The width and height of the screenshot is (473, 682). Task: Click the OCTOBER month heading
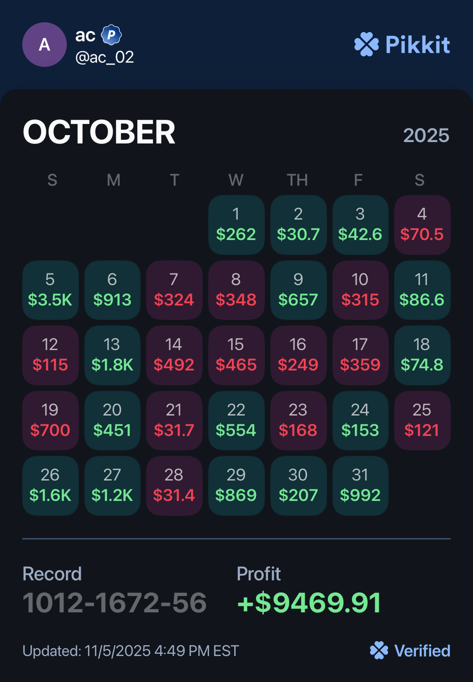99,132
